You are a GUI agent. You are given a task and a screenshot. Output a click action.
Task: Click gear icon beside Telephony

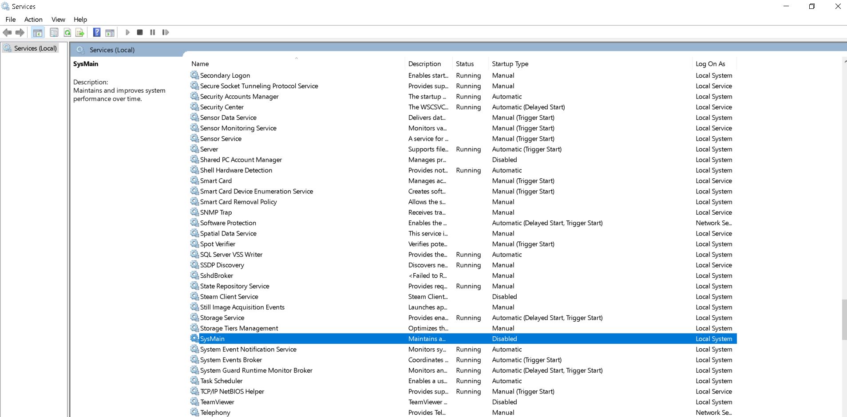tap(194, 412)
